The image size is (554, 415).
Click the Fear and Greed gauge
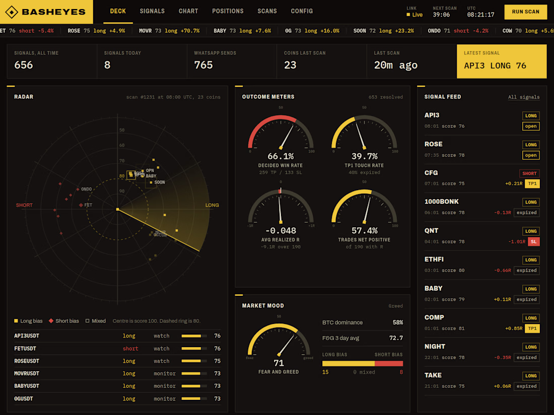coord(279,341)
